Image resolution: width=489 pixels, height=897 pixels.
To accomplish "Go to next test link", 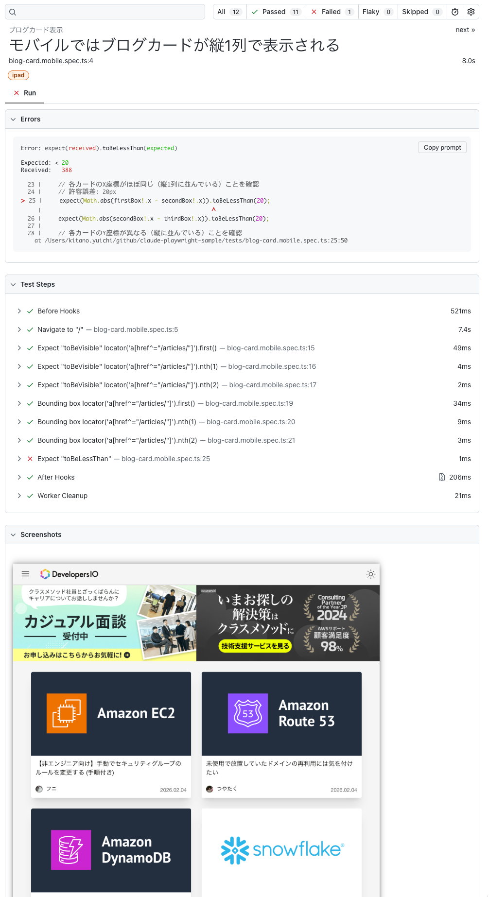I will pos(465,30).
